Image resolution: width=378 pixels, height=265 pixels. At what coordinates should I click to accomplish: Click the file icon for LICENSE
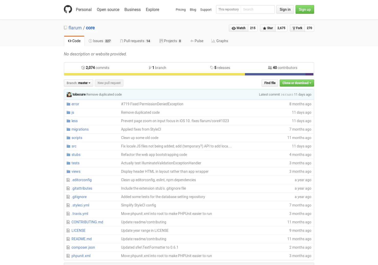(68, 231)
